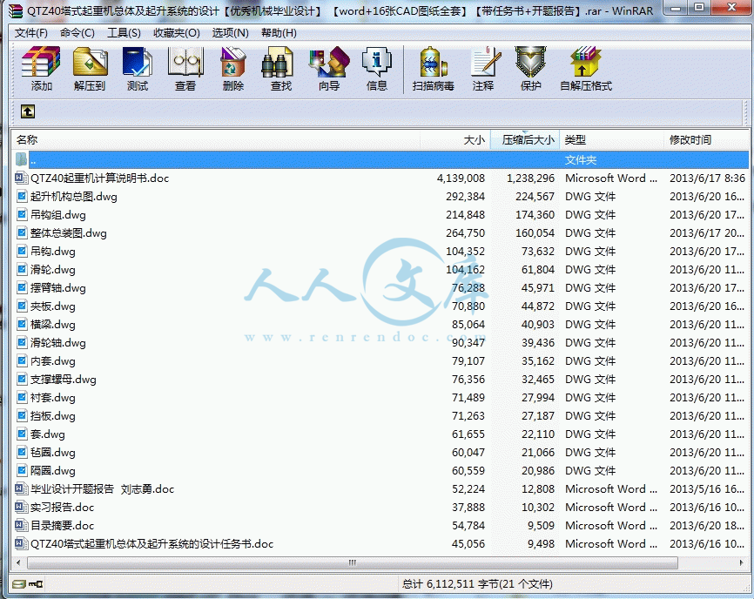The height and width of the screenshot is (599, 754).
Task: Click the Word icon of 实习报告.doc
Action: click(21, 508)
